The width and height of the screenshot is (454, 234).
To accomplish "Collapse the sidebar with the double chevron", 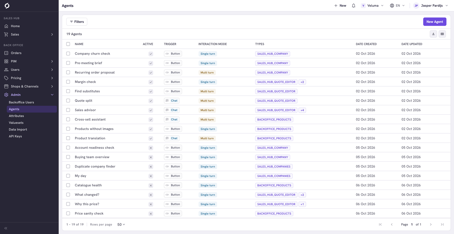I will [6, 228].
